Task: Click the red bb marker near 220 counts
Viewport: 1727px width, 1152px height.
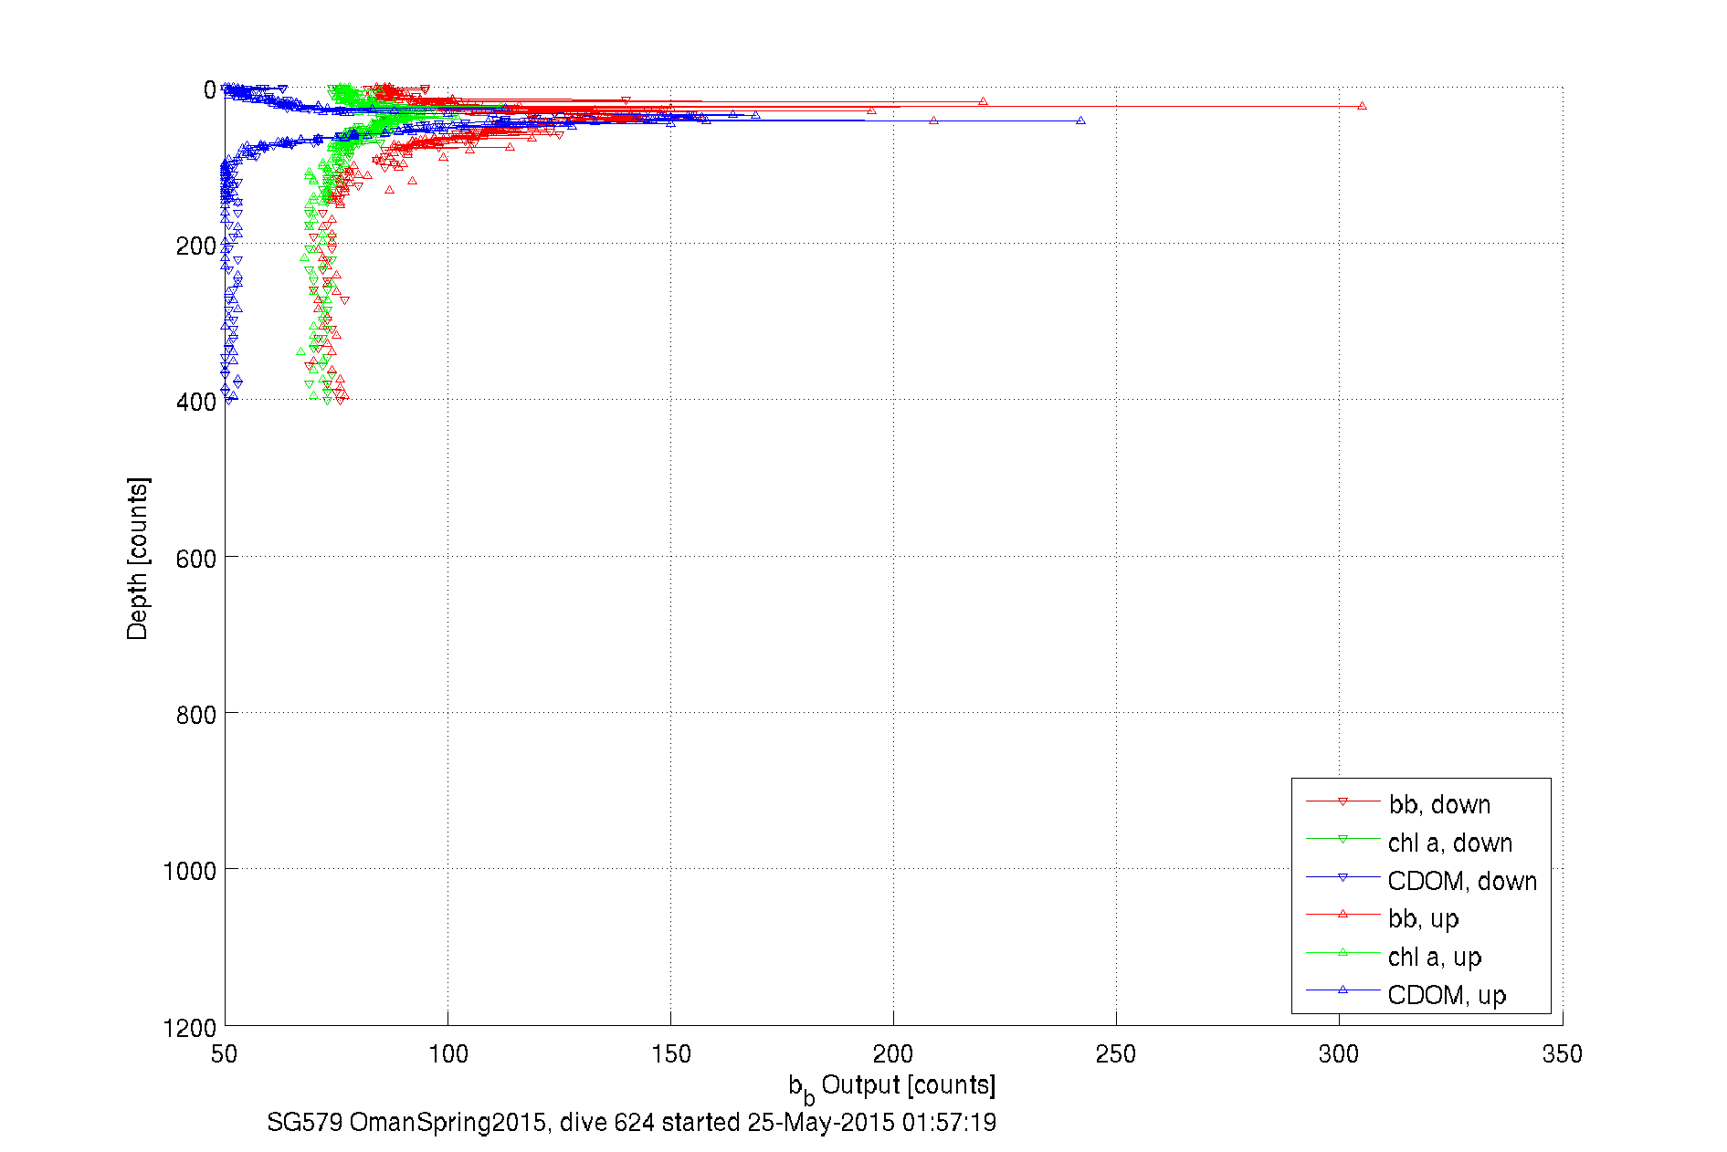Action: (983, 101)
